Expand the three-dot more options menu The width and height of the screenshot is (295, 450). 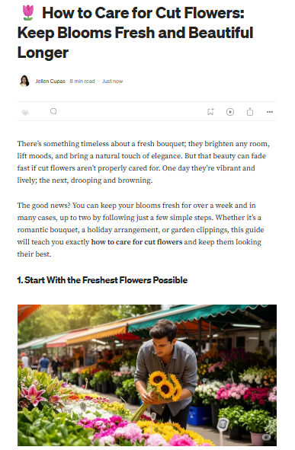tap(270, 112)
